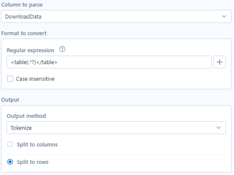Click the '<table(.*?)</table>' regex text
The width and height of the screenshot is (234, 175).
pos(34,62)
